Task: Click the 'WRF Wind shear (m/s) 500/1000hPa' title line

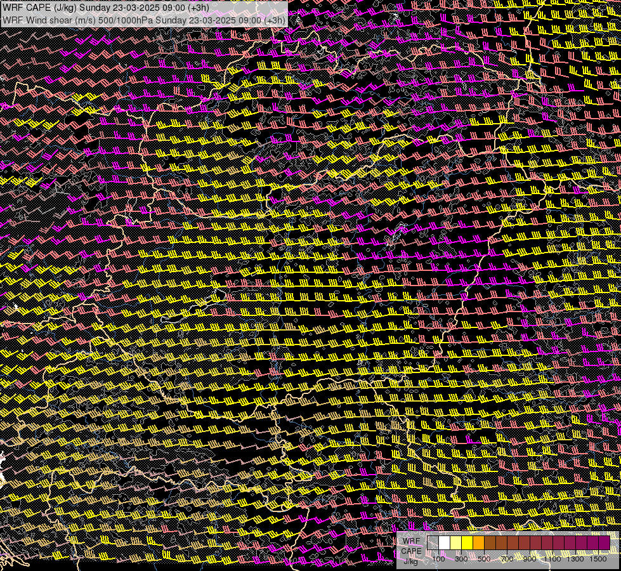Action: [x=143, y=20]
